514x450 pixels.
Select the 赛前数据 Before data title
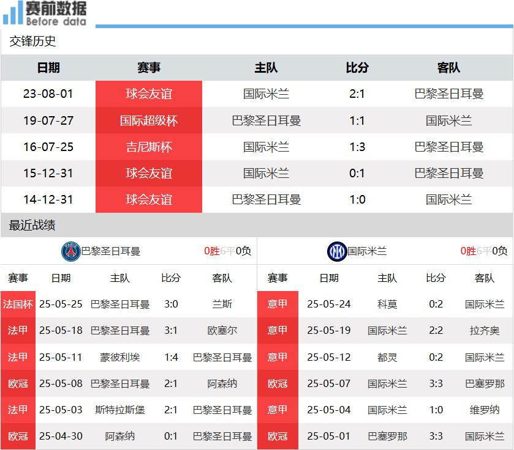[56, 13]
